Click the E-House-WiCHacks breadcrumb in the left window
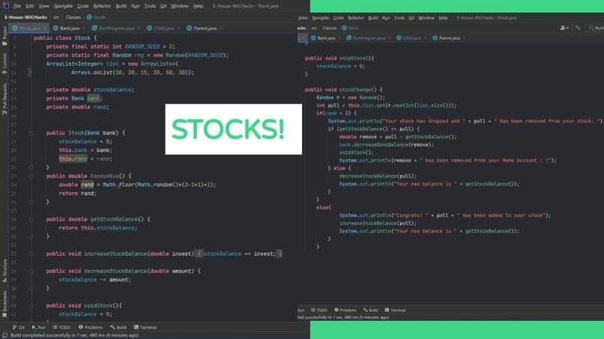 (x=25, y=17)
